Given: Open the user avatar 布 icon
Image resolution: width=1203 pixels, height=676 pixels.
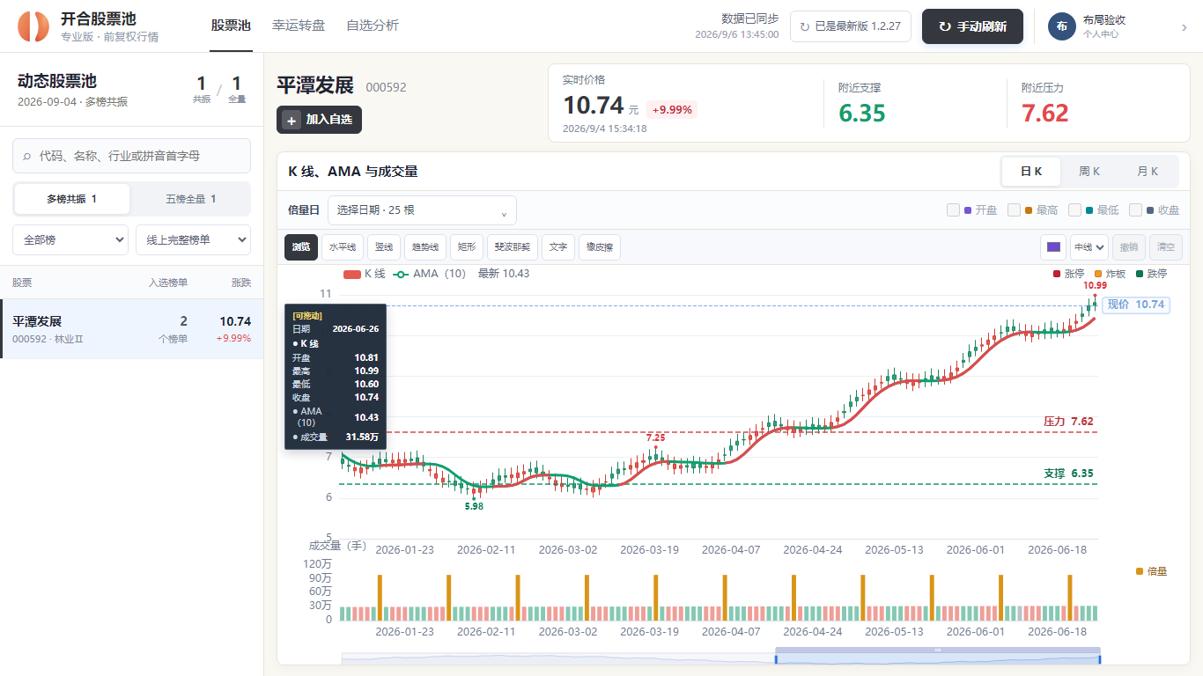Looking at the screenshot, I should (1061, 26).
